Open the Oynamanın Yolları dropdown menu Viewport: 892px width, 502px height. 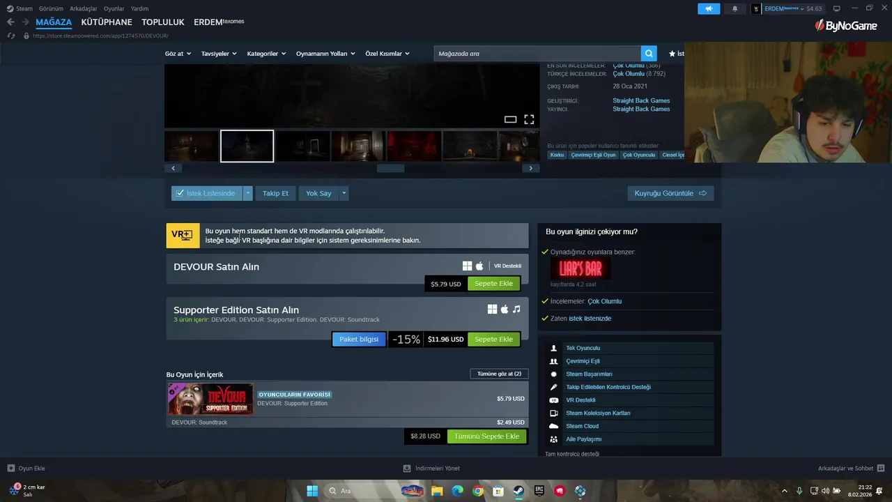click(325, 54)
